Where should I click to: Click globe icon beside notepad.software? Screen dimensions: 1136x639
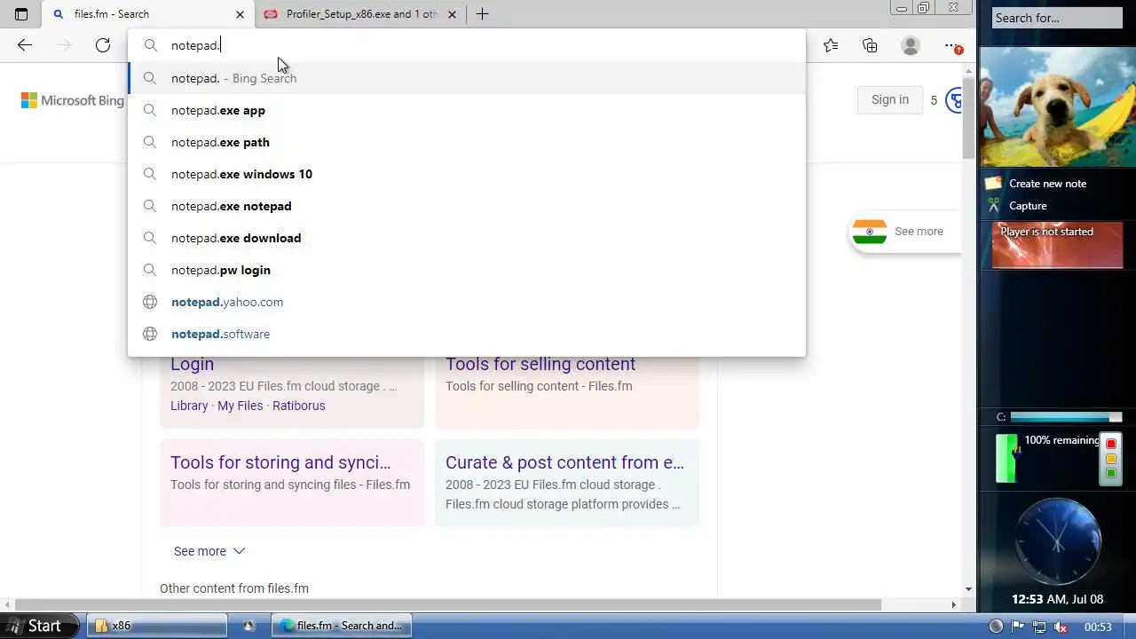pyautogui.click(x=150, y=334)
